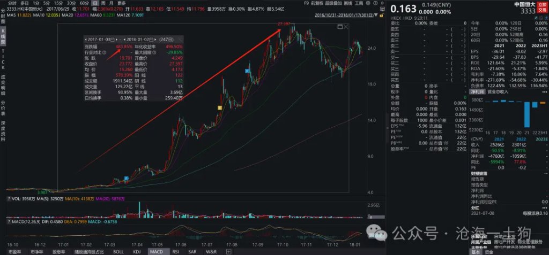Screen dimensions: 549x255
Task: Open the 成交明细 side panel tab
Action: pos(3,85)
